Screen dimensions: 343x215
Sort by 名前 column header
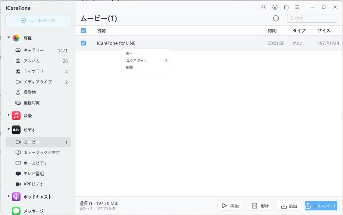coord(101,31)
